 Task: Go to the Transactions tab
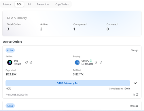[43, 4]
